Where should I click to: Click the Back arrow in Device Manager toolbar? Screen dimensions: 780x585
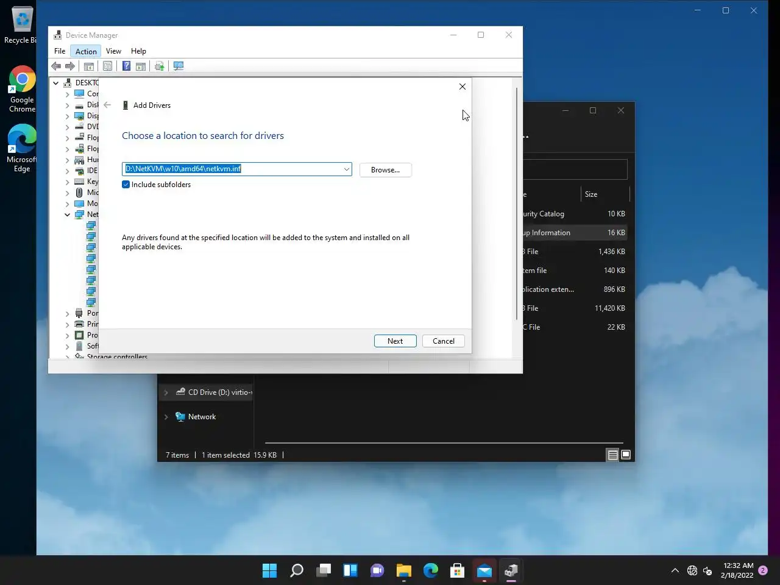(57, 66)
